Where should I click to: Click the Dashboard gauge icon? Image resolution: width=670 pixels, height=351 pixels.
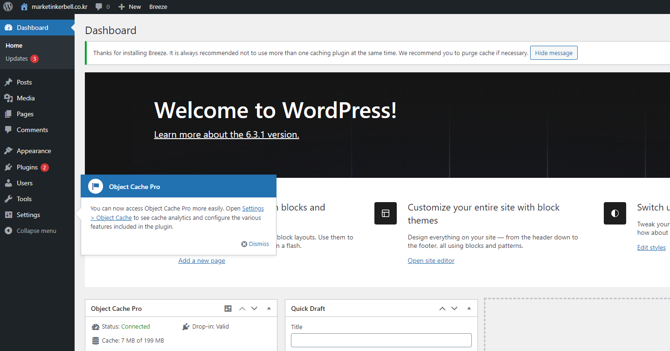coord(8,28)
